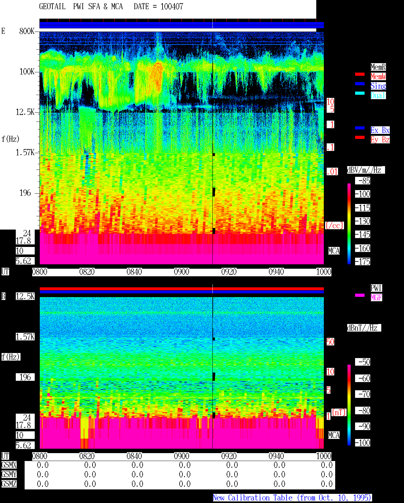This screenshot has width=404, height=503.
Task: Click the B panel '1000' time label
Action: click(324, 456)
